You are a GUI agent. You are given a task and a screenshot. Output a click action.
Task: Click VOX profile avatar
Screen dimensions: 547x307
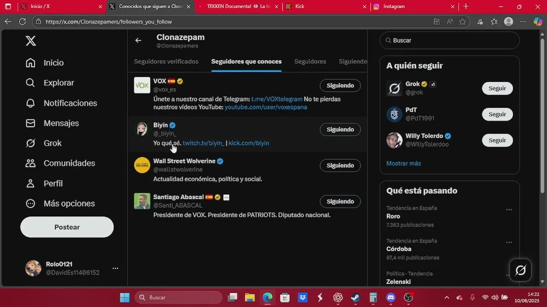pyautogui.click(x=142, y=85)
